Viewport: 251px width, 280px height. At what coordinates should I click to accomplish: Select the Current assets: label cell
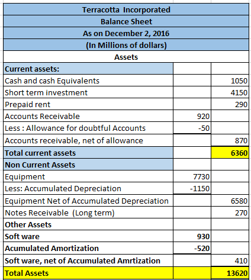point(88,69)
